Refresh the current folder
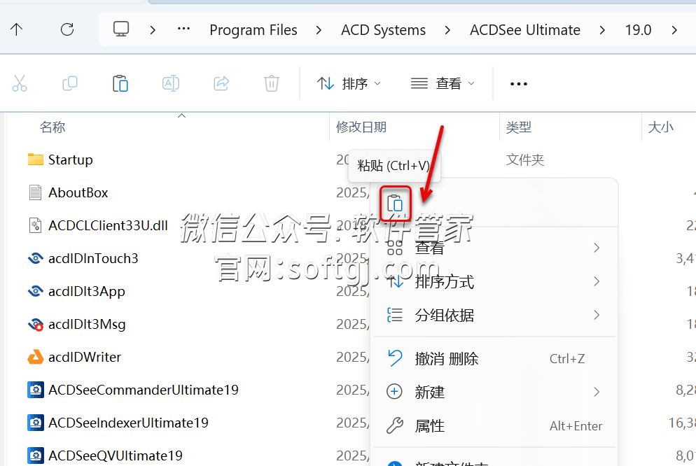Image resolution: width=696 pixels, height=466 pixels. (67, 29)
